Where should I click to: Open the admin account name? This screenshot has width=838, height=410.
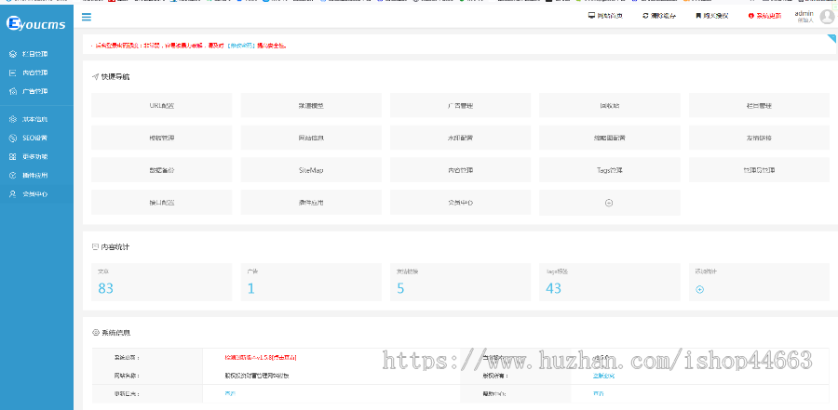pyautogui.click(x=804, y=13)
